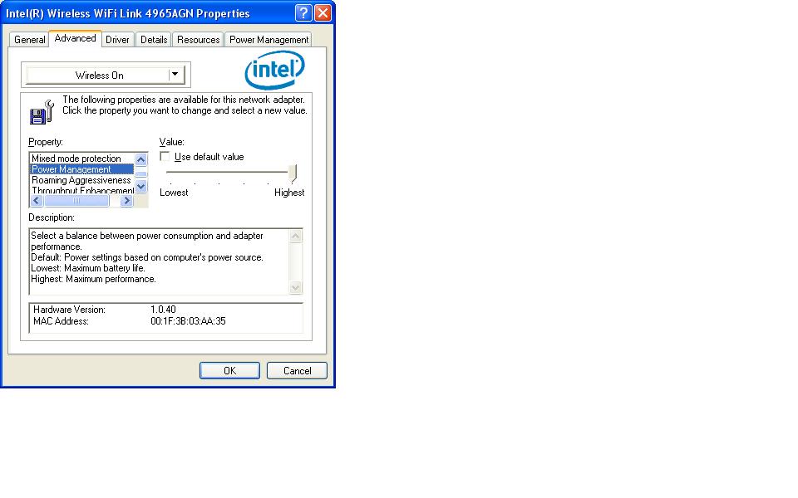Click the floppy disk and wrench icon
The image size is (798, 498).
42,112
